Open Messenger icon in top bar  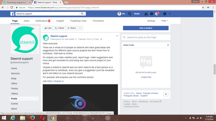tap(152, 14)
